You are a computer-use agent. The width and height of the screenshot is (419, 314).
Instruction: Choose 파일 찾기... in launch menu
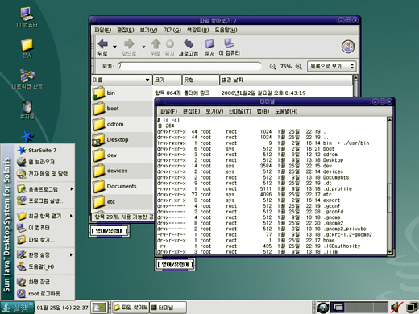coord(45,240)
